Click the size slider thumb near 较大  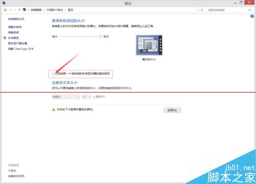[101, 36]
